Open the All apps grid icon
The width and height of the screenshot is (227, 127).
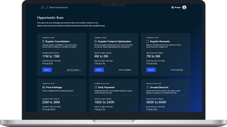[172, 7]
